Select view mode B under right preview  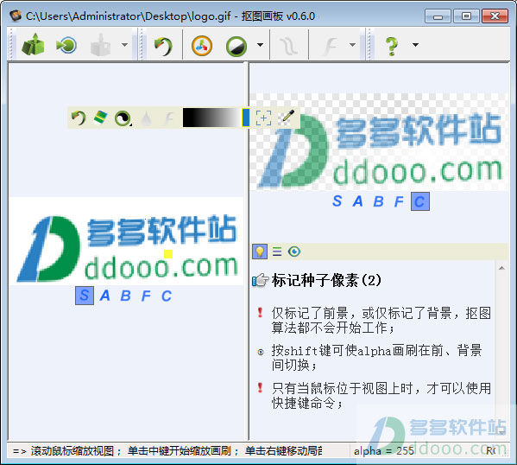[x=379, y=201]
